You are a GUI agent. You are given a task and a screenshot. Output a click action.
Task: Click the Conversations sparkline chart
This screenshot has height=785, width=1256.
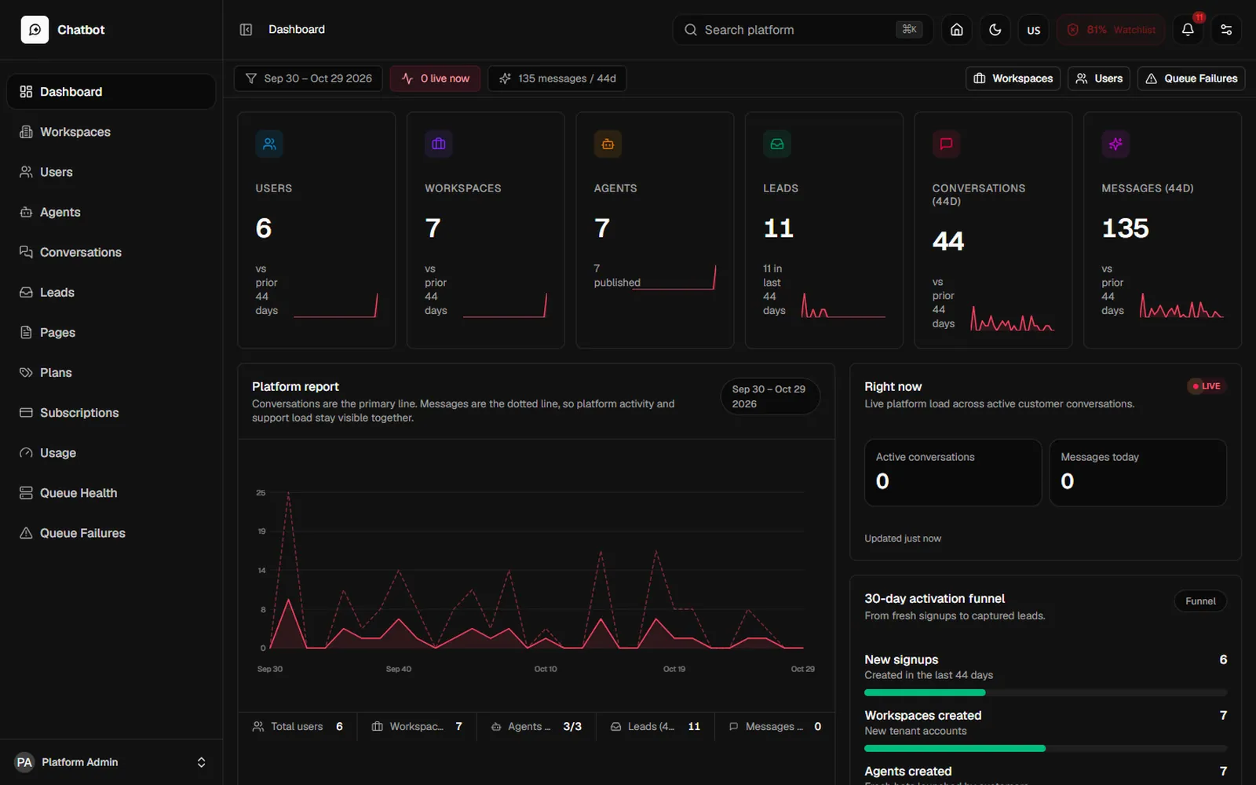(1012, 318)
